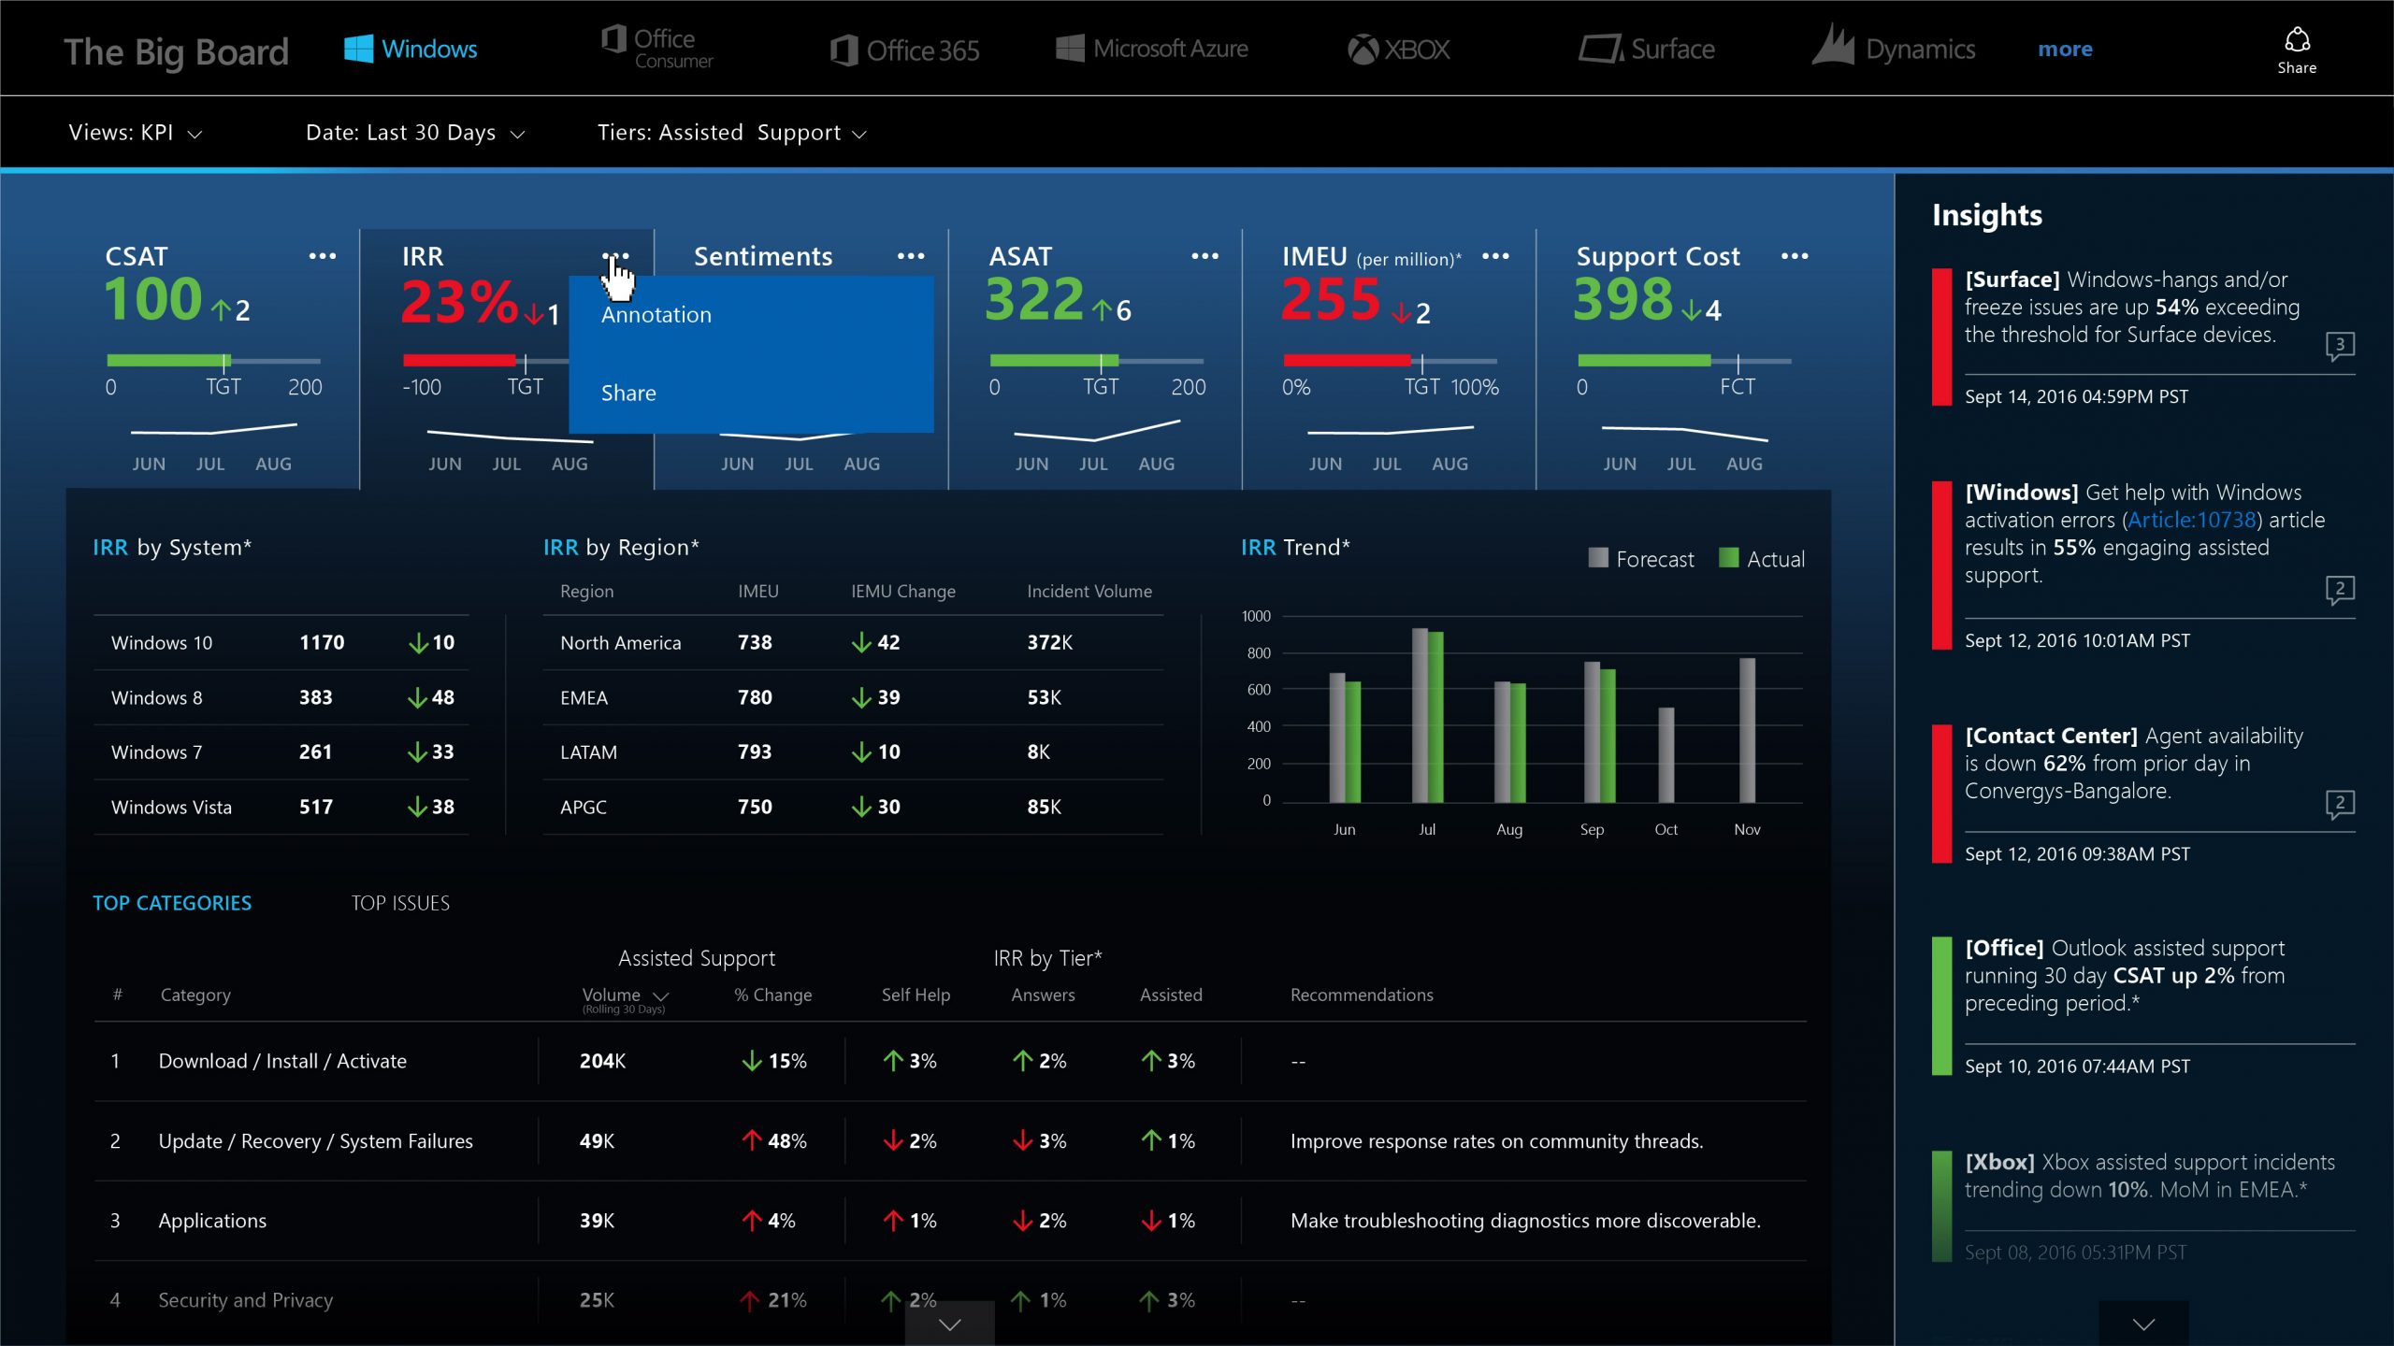The image size is (2394, 1346).
Task: Click the Support Cost progress bar
Action: pos(1644,360)
